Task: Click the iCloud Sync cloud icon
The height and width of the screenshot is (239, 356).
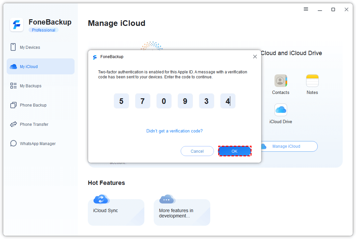Action: (x=101, y=199)
